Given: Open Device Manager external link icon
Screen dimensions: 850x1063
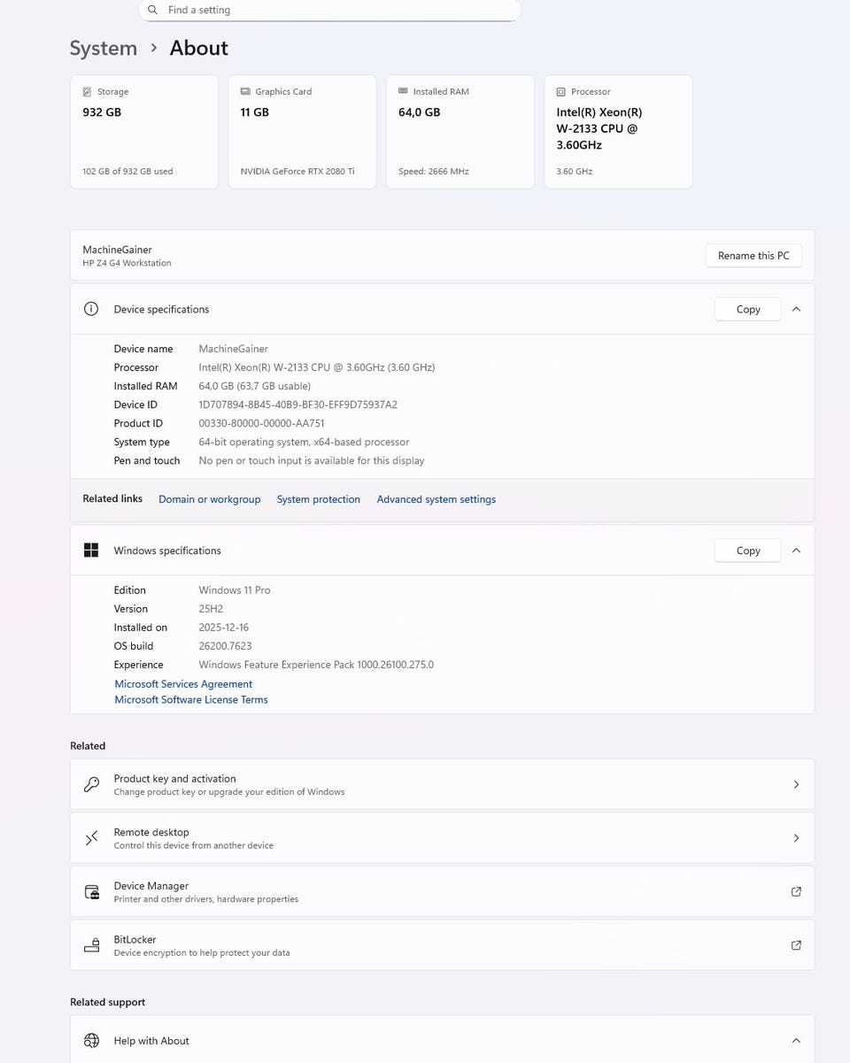Looking at the screenshot, I should (796, 891).
